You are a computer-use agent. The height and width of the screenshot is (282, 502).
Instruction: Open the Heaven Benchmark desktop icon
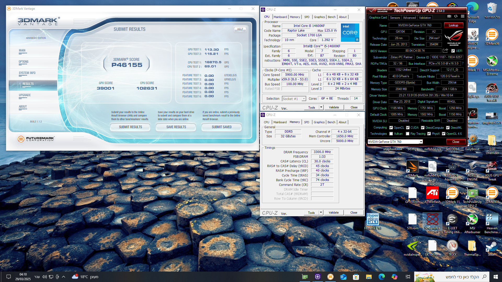(x=492, y=224)
